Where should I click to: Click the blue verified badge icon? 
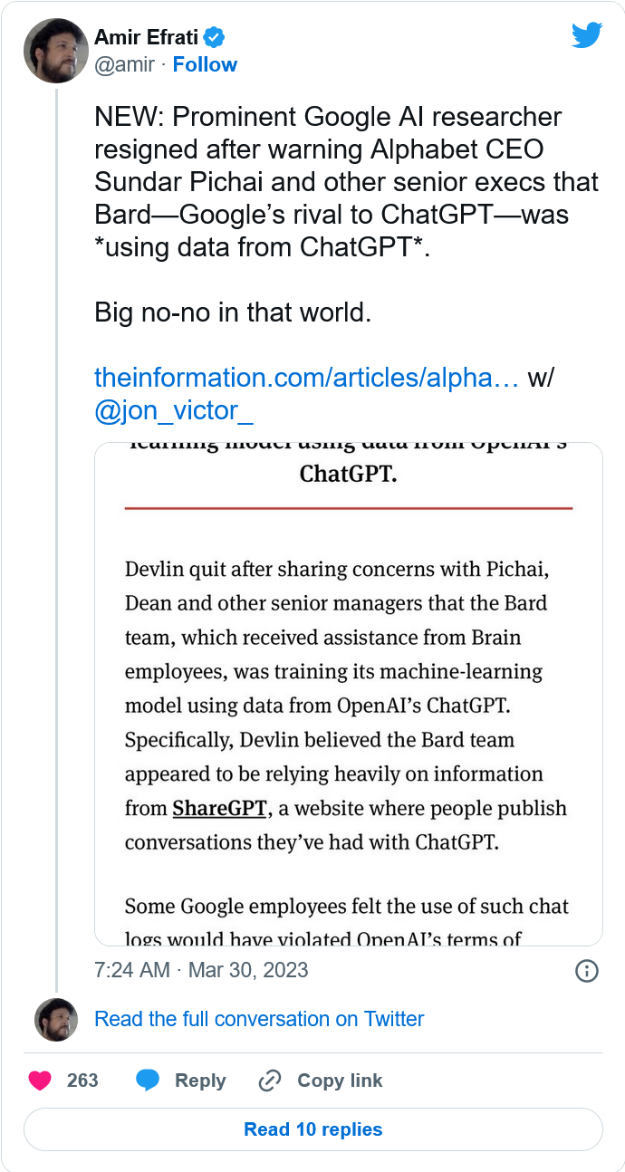click(x=215, y=38)
